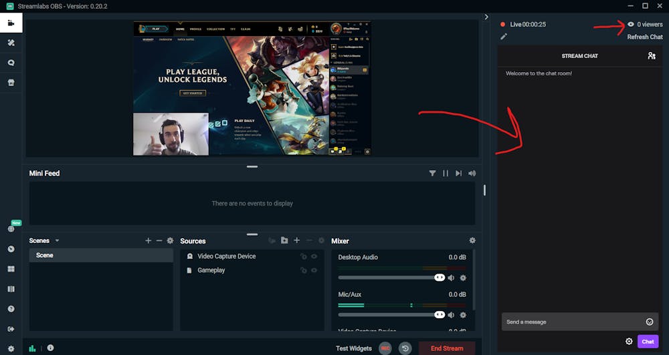669x355 pixels.
Task: Open chat settings gear
Action: [629, 342]
